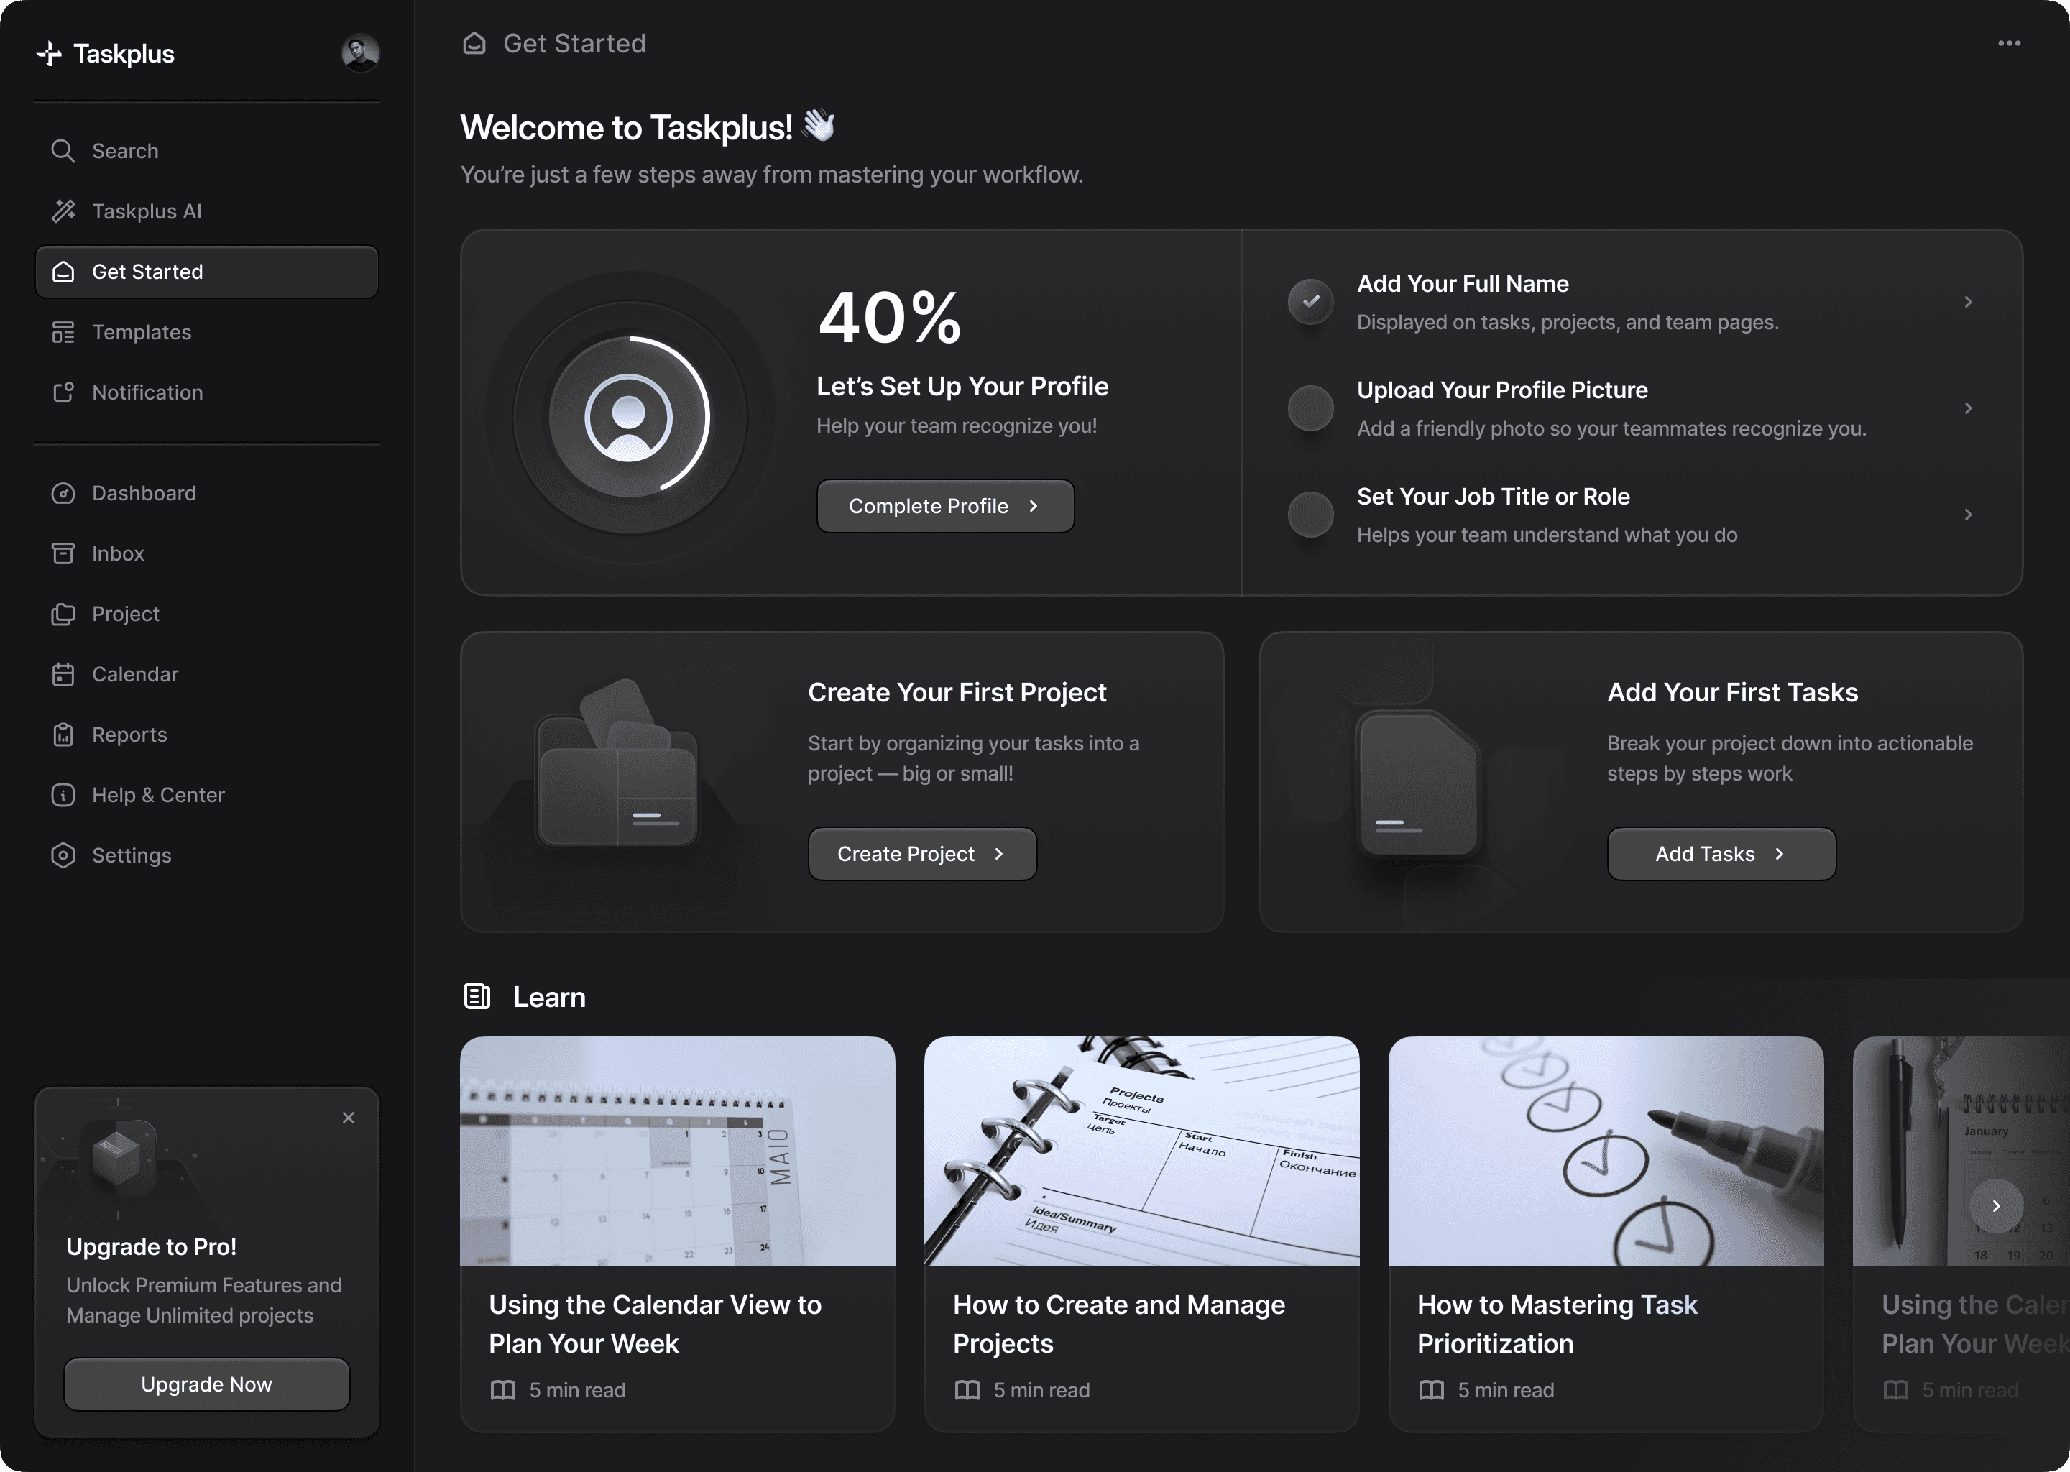Click the Upgrade Now button
The height and width of the screenshot is (1472, 2070).
206,1384
